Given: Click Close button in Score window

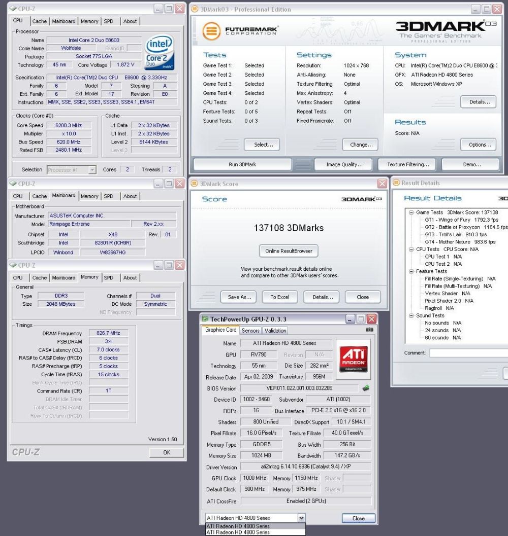Looking at the screenshot, I should coord(363,297).
